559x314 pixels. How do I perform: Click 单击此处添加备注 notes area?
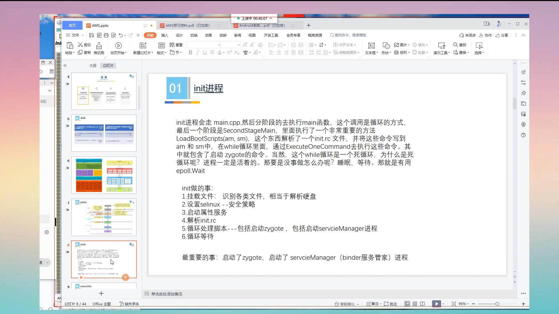pyautogui.click(x=167, y=294)
